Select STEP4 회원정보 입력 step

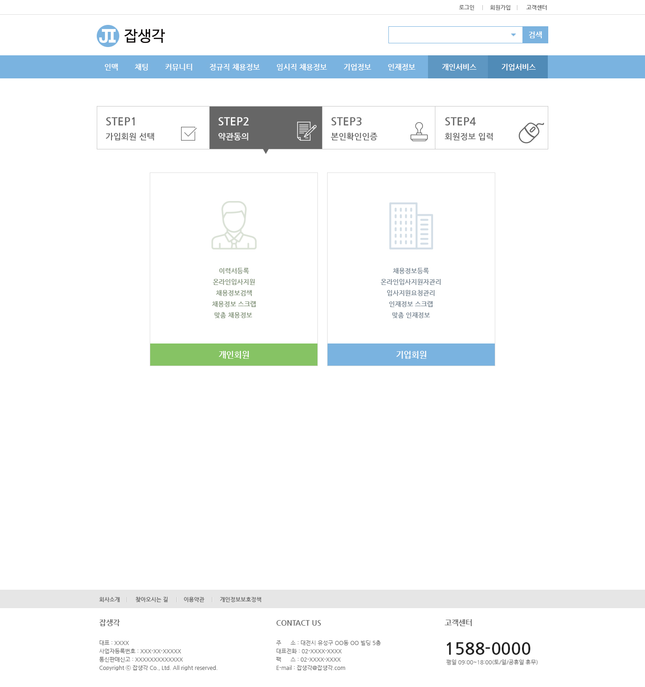point(492,128)
